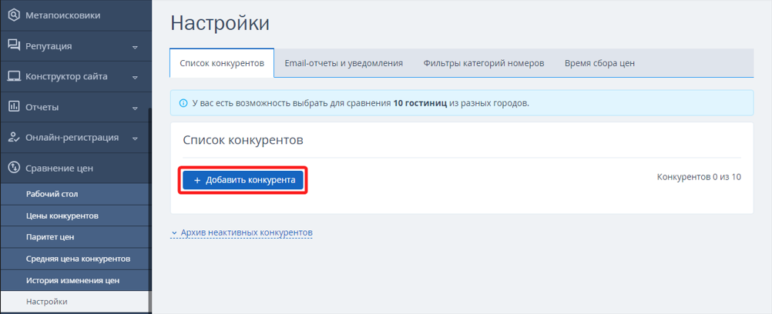
Task: Click the plus icon on Добавить конкурента
Action: tap(197, 181)
